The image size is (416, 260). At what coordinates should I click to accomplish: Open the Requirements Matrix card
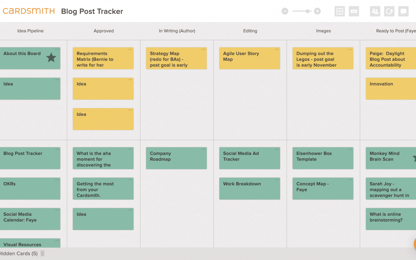coord(103,59)
